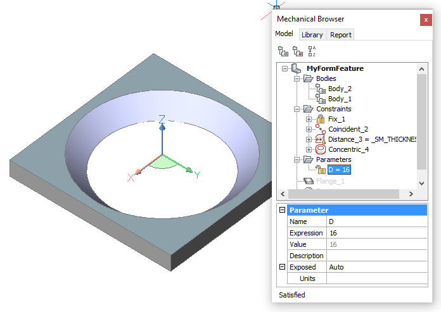Click the Coincident_2 constraint icon
This screenshot has height=312, width=441.
320,129
